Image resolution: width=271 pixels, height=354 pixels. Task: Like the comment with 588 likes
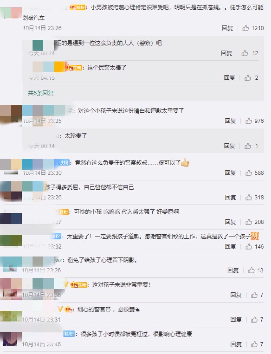(249, 173)
